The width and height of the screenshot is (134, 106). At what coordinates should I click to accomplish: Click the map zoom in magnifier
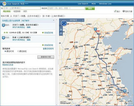(x=61, y=30)
